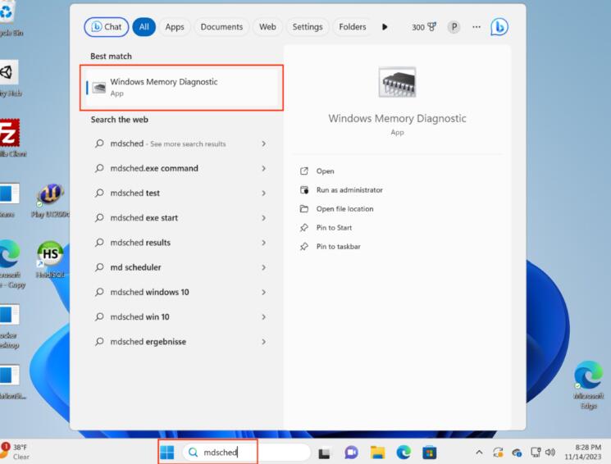Image resolution: width=611 pixels, height=464 pixels.
Task: Open the Teams chat taskbar icon
Action: [x=351, y=452]
